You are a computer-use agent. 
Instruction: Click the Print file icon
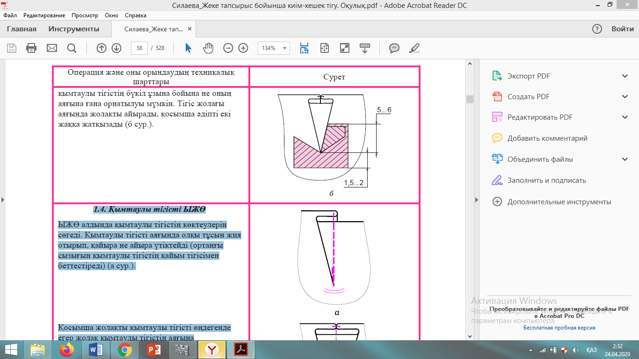31,48
